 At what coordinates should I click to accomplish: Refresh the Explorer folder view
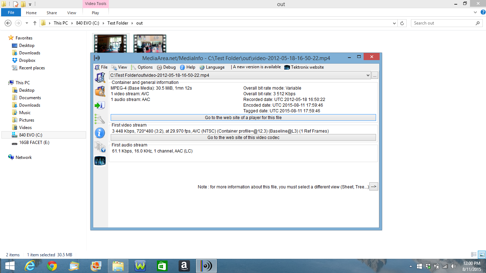pyautogui.click(x=402, y=23)
